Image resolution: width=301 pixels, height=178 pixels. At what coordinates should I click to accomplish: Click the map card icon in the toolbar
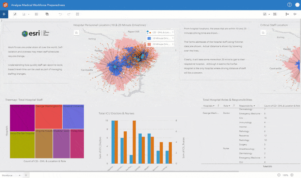click(15, 14)
